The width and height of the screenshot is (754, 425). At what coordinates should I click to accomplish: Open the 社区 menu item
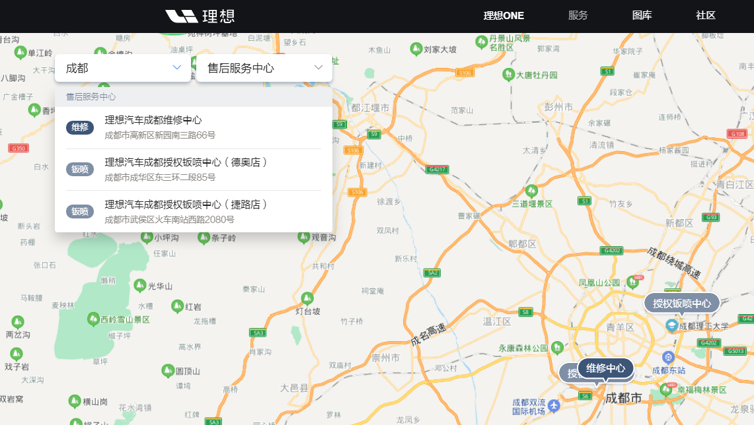coord(706,15)
